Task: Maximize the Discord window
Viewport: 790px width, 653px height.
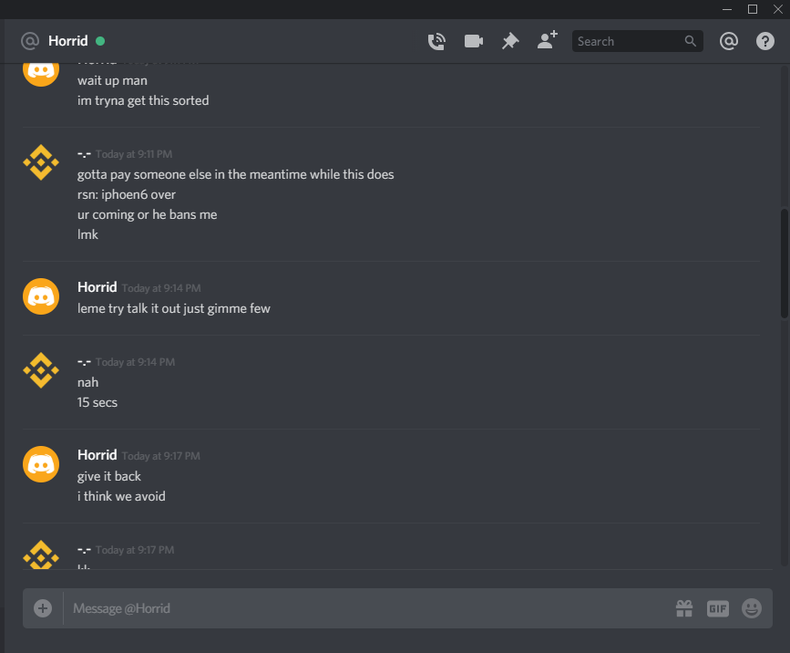Action: point(753,9)
